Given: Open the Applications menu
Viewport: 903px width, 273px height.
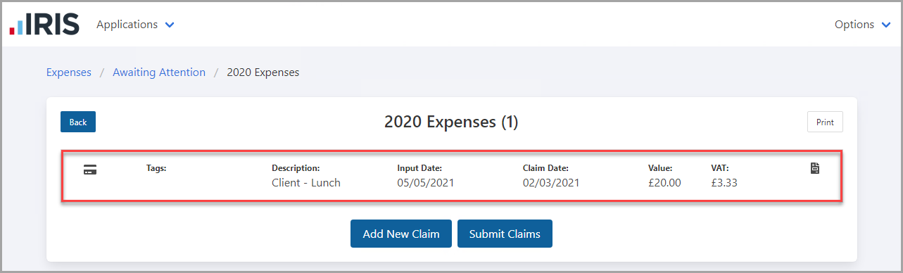Looking at the screenshot, I should tap(135, 25).
